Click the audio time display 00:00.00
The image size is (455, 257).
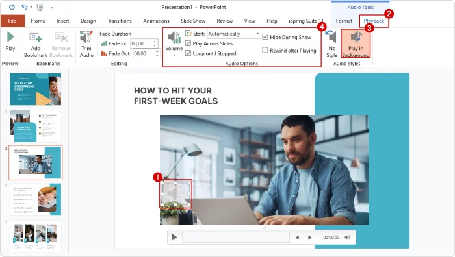tap(331, 238)
